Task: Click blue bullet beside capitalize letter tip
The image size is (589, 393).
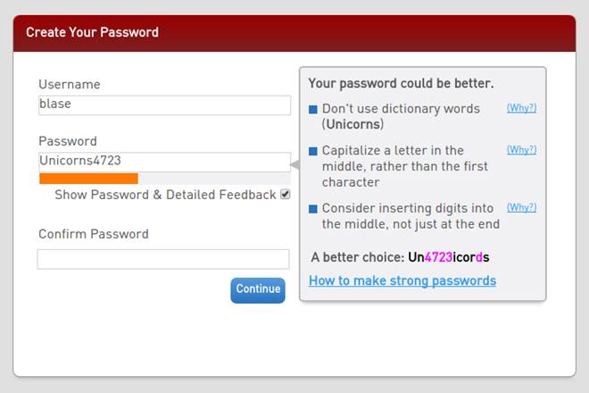Action: click(x=313, y=152)
